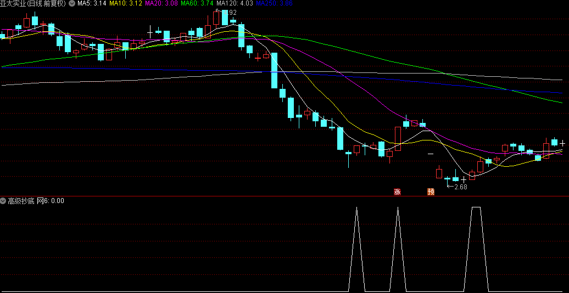Click the red 涨 event marker

pos(397,191)
